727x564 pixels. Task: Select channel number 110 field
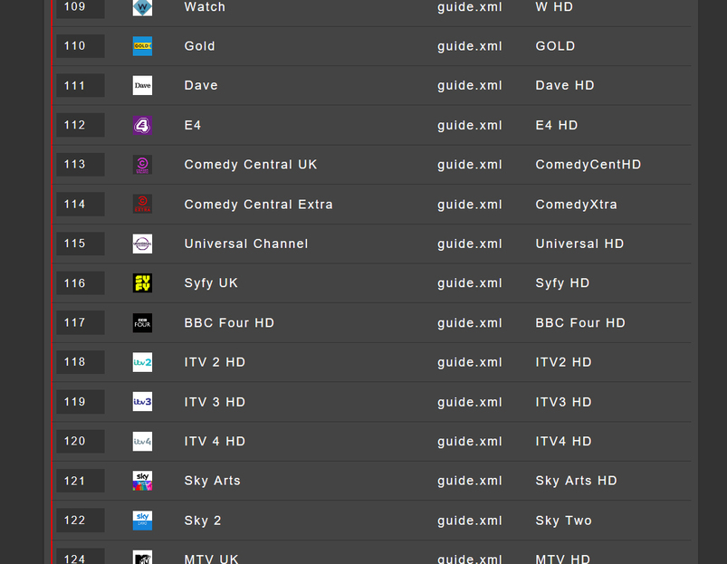[81, 46]
